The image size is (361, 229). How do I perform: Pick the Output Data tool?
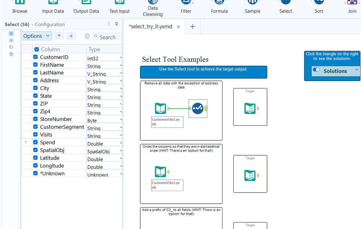click(x=86, y=7)
